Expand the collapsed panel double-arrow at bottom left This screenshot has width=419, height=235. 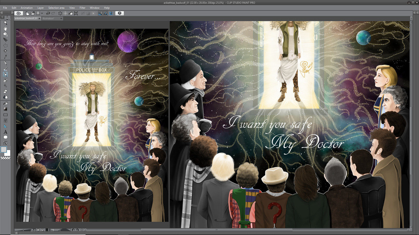click(x=16, y=233)
